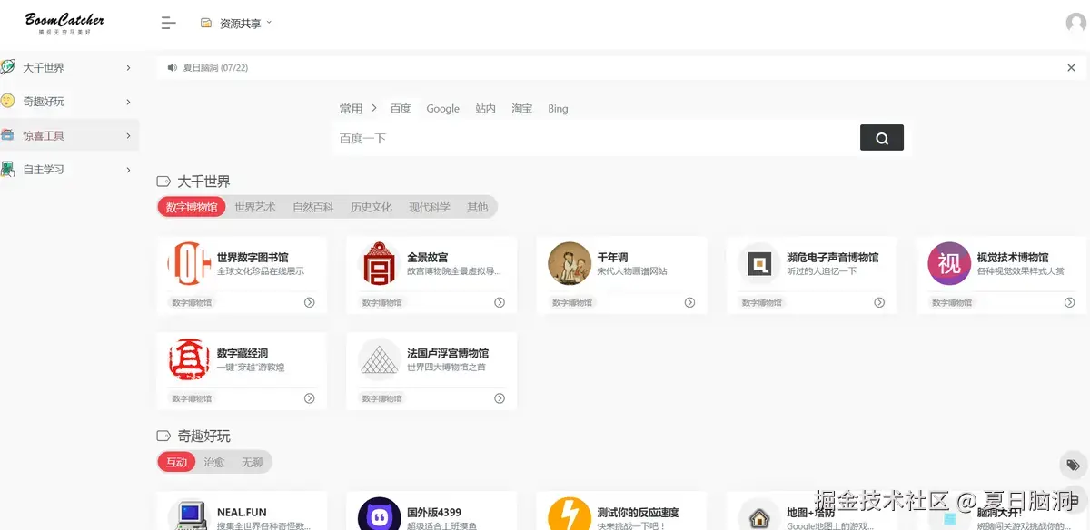Click the 惊喜工具 toolbox icon in the sidebar
1090x530 pixels.
coord(7,135)
